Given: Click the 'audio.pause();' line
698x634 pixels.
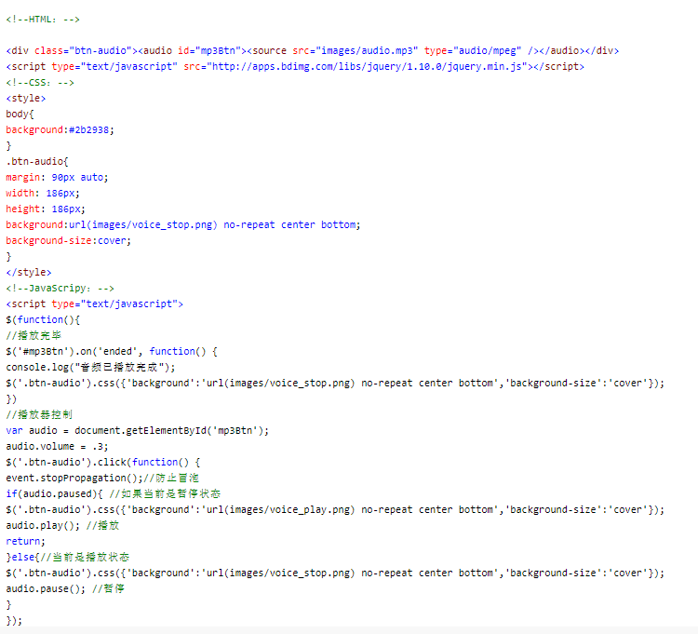Looking at the screenshot, I should coord(65,588).
